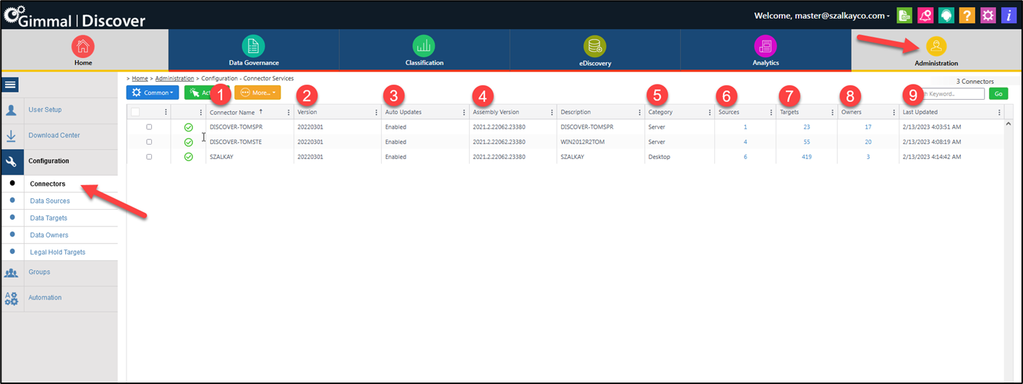Open the notifications bell icon
The image size is (1023, 384).
[925, 16]
